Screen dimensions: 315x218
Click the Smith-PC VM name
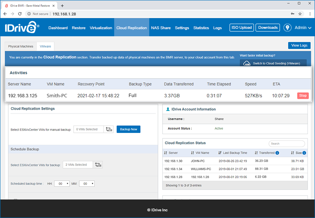pos(57,96)
